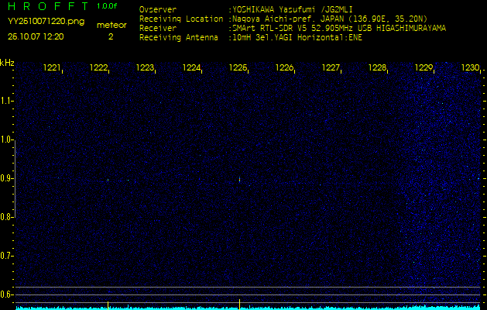Select the 1223 time tick label
The image size is (487, 310).
point(145,68)
